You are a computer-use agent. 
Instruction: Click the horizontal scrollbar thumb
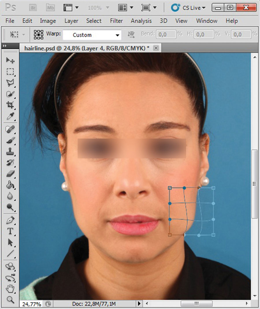196,304
